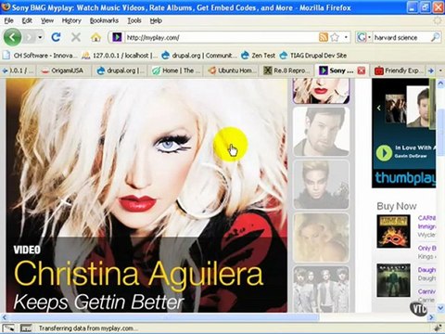Open the 'Daugh...' Buy Now link

coord(426,270)
